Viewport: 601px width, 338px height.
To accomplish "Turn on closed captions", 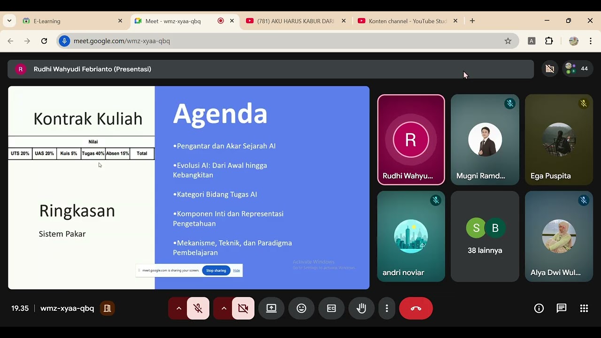I will pyautogui.click(x=331, y=308).
